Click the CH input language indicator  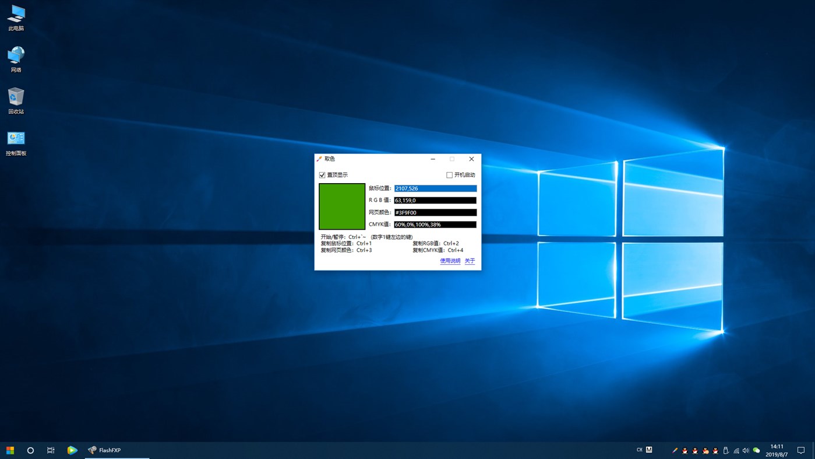[x=640, y=450]
